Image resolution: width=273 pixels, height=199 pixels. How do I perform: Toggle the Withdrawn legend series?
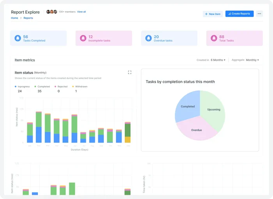point(80,86)
